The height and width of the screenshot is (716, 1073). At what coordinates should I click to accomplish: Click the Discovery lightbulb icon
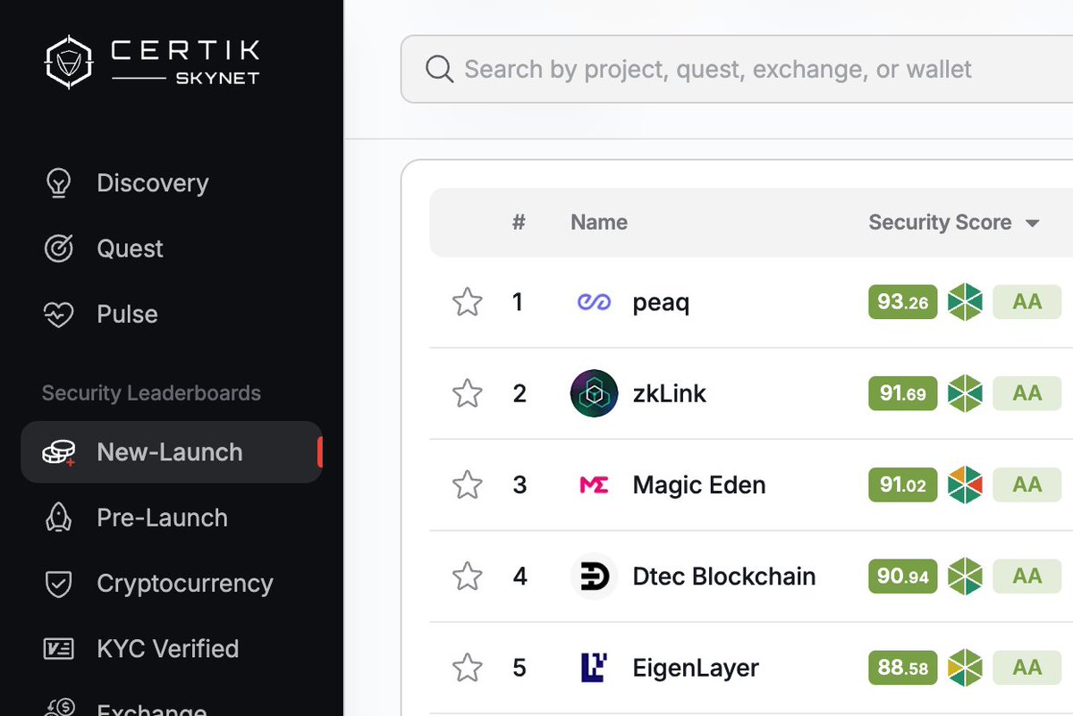click(58, 183)
